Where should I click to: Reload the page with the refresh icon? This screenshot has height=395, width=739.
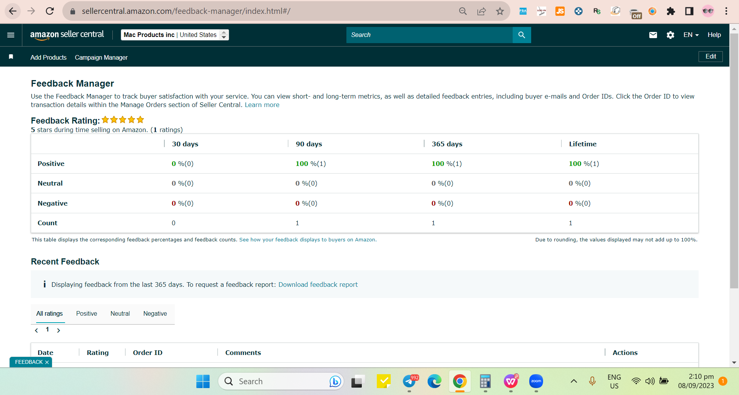[x=50, y=11]
